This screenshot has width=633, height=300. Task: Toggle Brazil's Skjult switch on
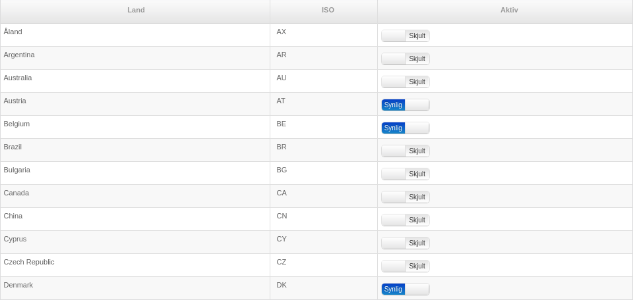(405, 151)
